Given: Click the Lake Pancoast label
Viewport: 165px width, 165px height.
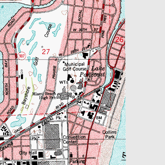Looking at the screenshot, I should pyautogui.click(x=92, y=72).
